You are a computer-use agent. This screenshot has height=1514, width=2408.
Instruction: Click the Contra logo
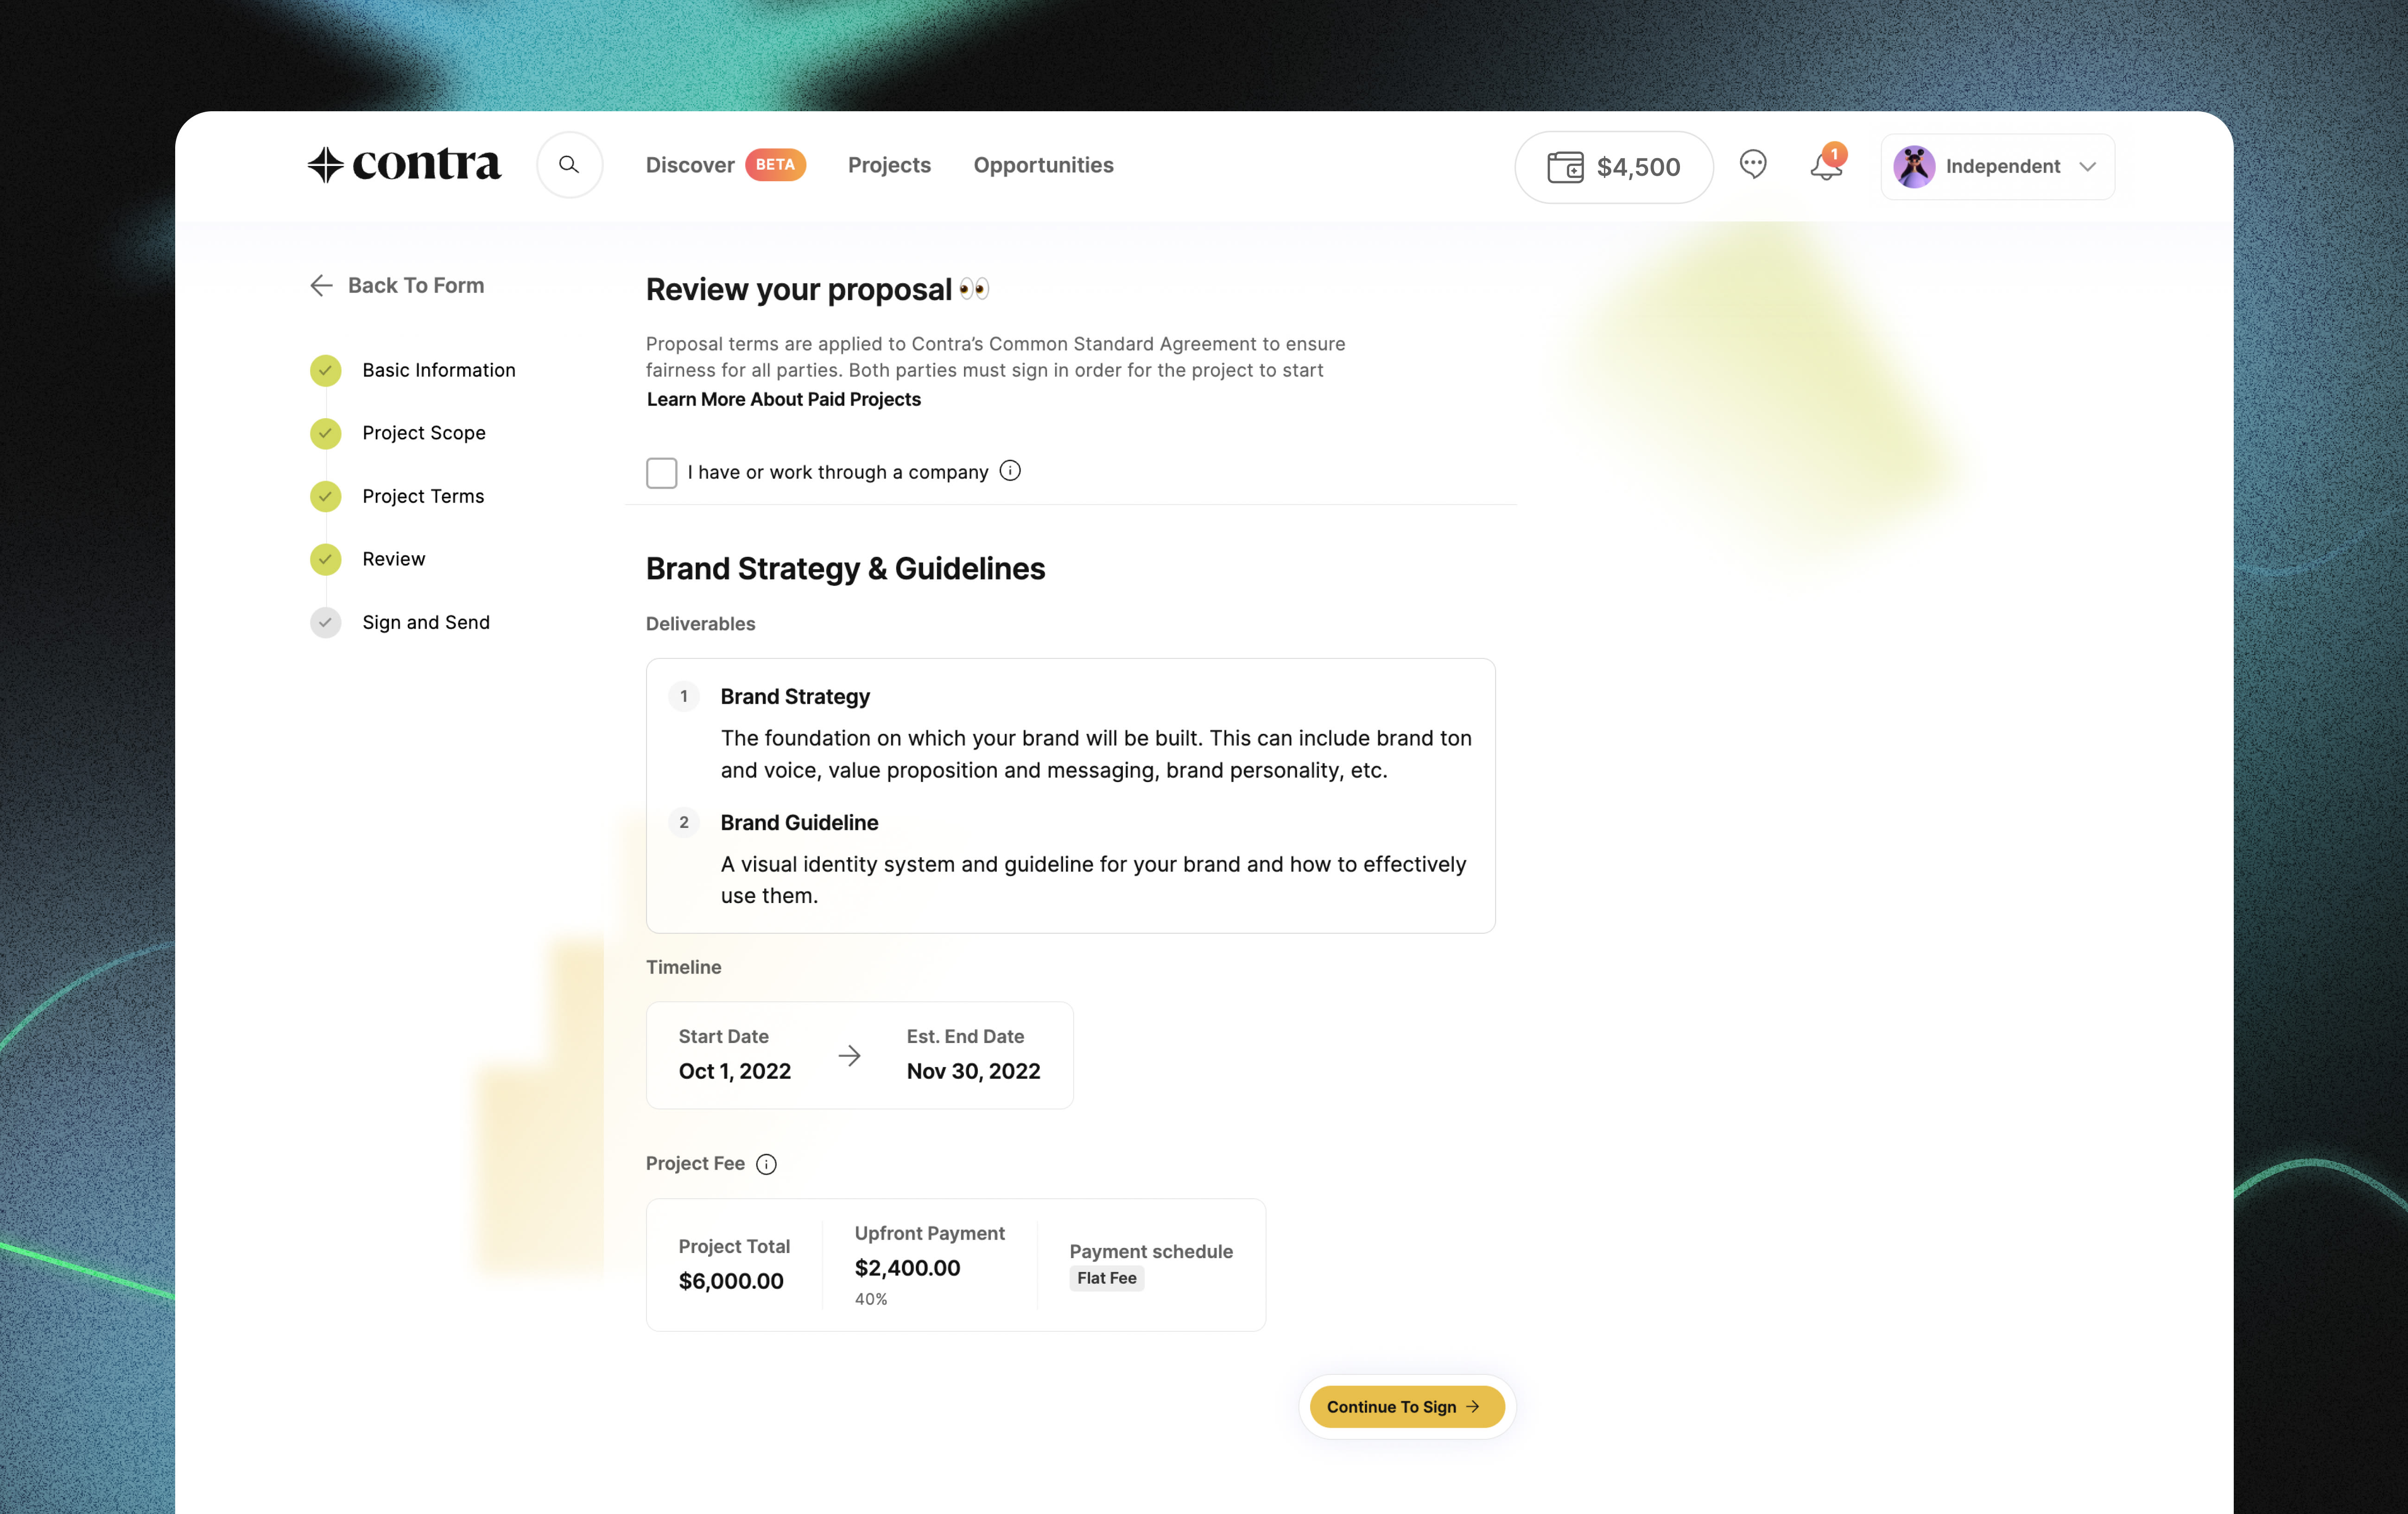pos(404,164)
